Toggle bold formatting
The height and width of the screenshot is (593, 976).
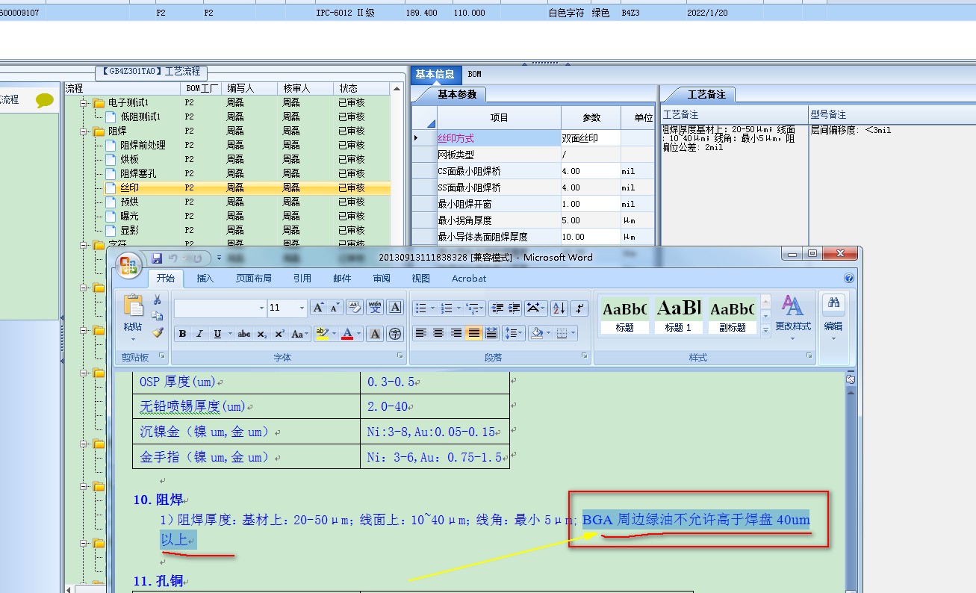click(182, 334)
